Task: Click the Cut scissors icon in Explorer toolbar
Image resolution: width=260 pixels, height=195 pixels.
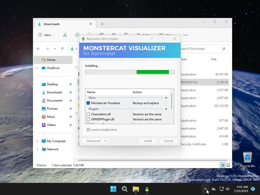Action: (x=65, y=35)
